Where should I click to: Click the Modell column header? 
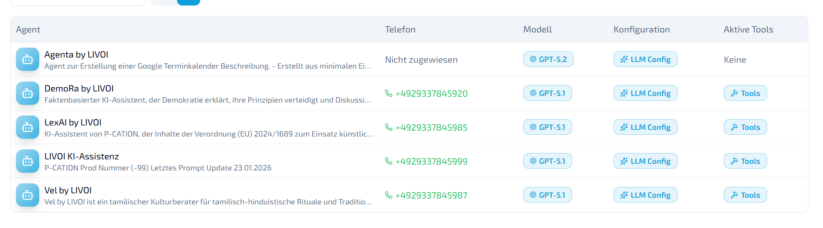[537, 29]
